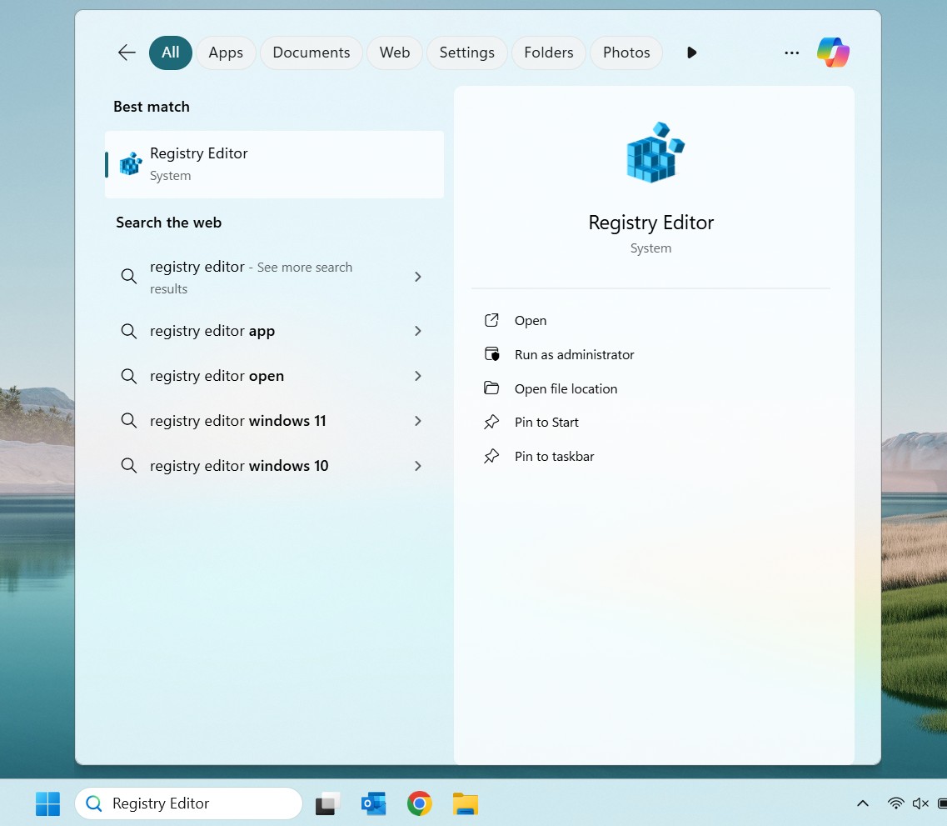947x826 pixels.
Task: Select the 'registry editor - See more search results' suggestion
Action: pos(274,278)
